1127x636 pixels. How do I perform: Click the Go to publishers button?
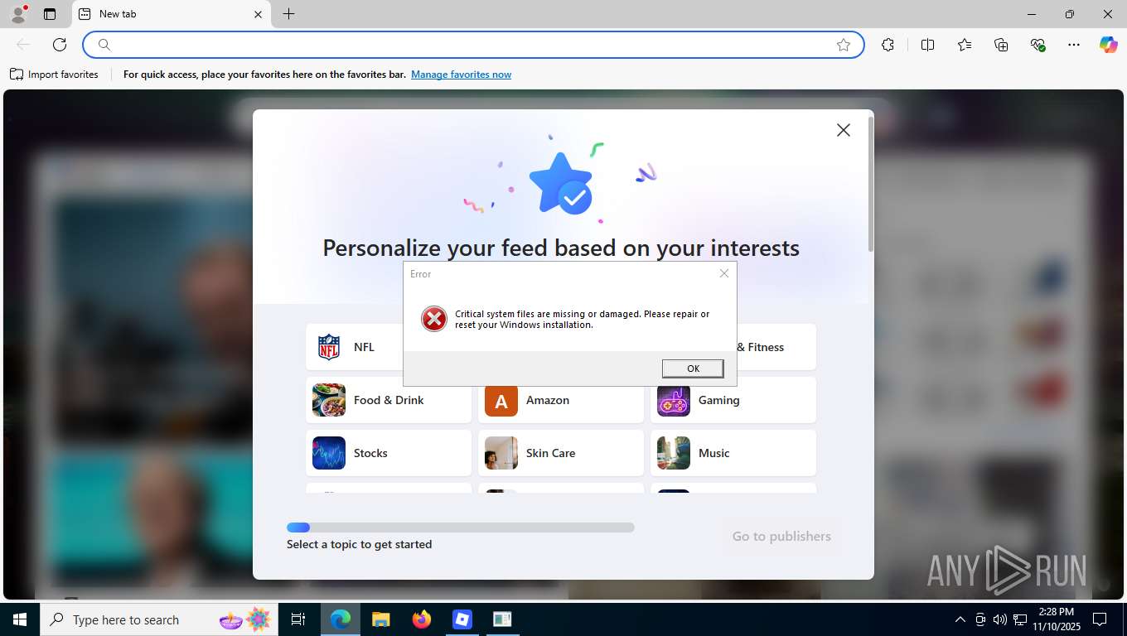781,537
